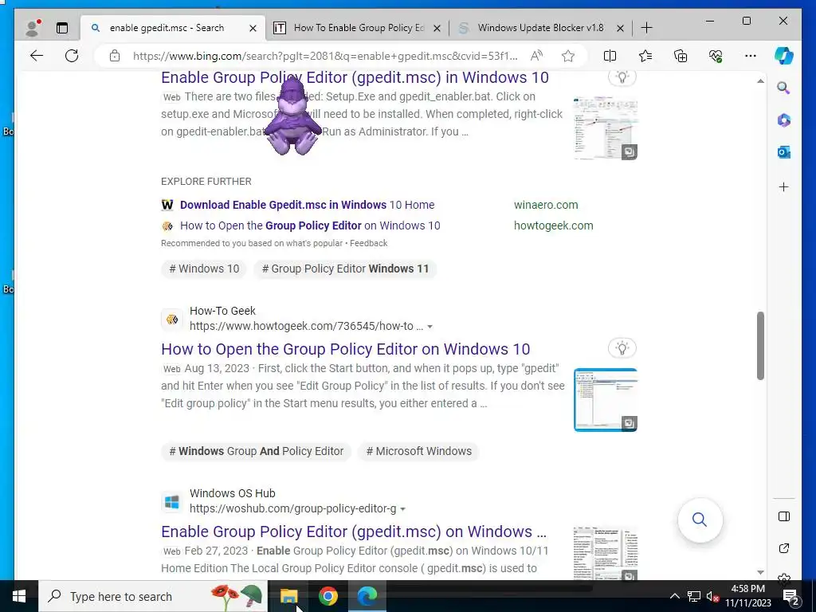Open Browser essentials heart icon
The height and width of the screenshot is (612, 816).
coord(716,56)
